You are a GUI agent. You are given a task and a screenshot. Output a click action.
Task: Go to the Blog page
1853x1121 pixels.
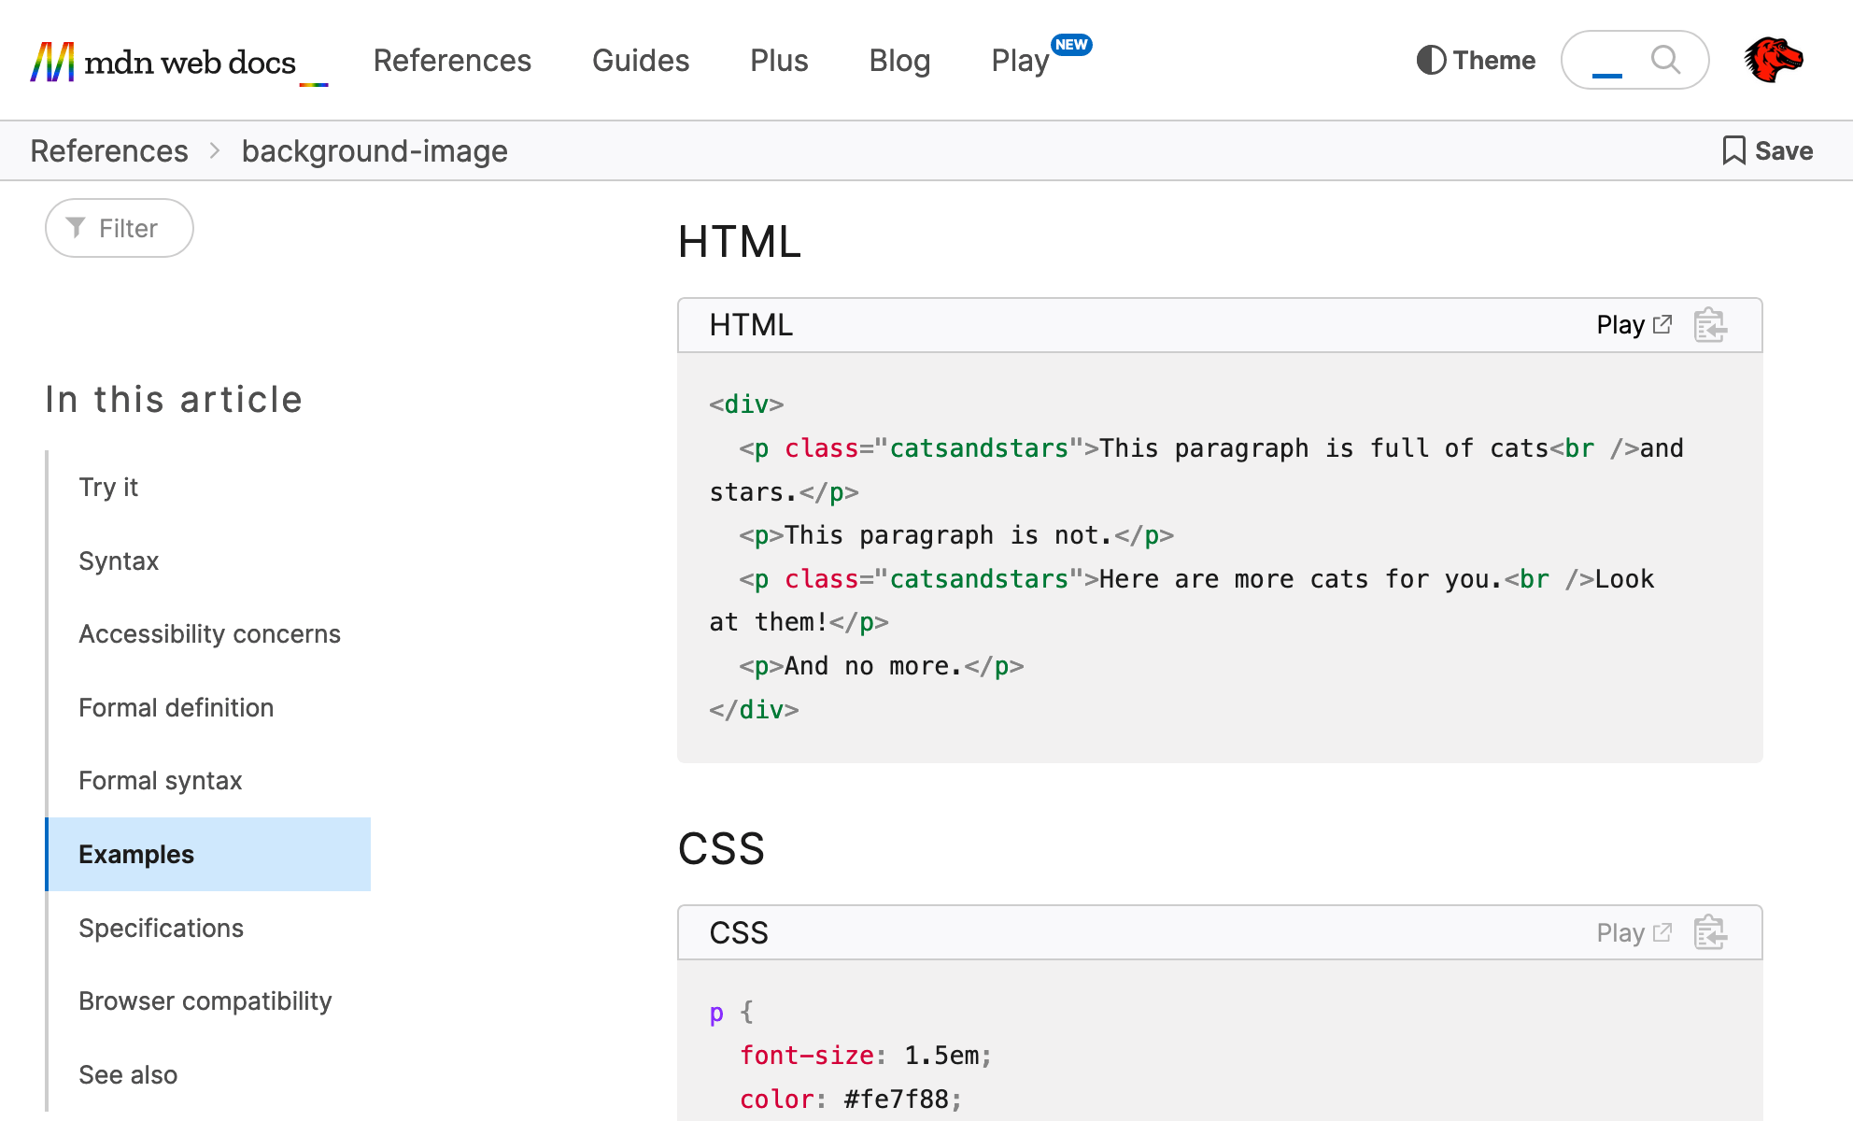899,61
